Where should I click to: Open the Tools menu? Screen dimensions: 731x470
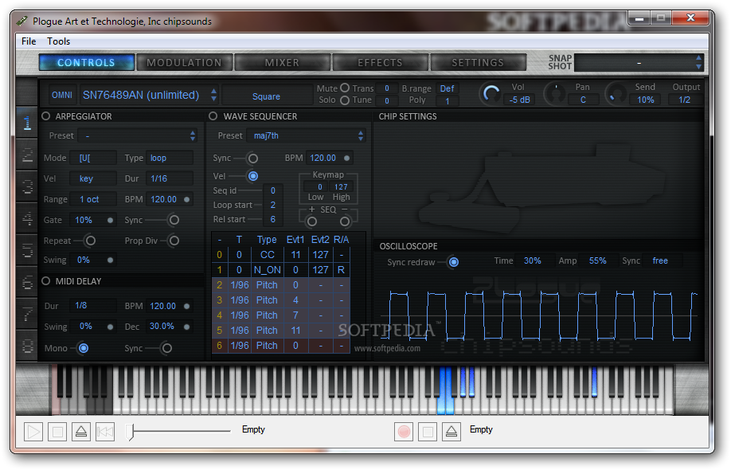pos(58,41)
